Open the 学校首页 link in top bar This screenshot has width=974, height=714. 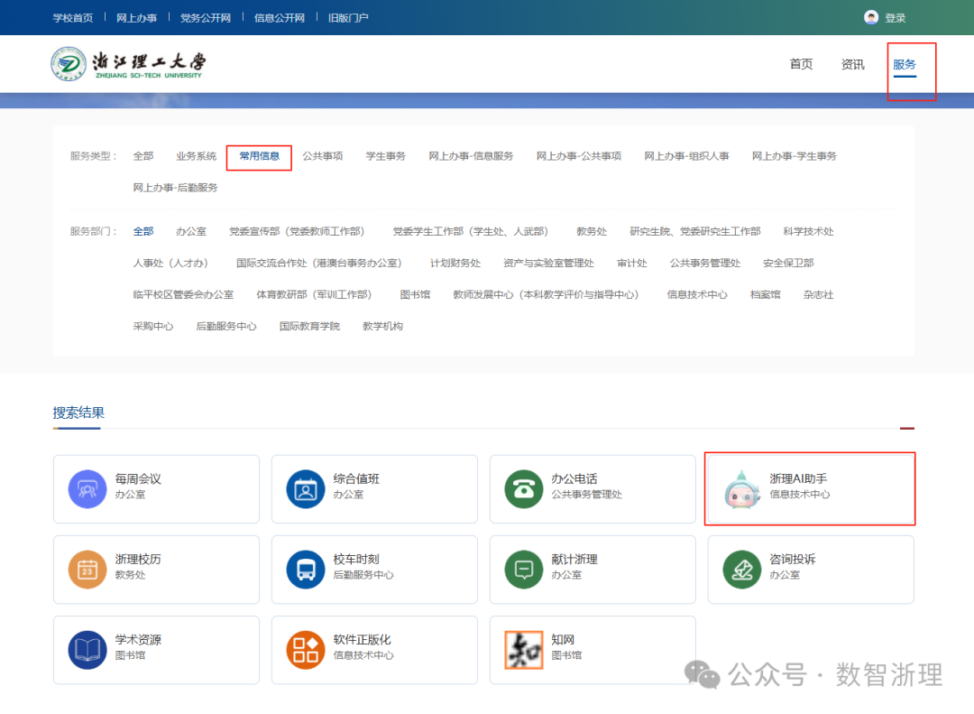(x=73, y=18)
